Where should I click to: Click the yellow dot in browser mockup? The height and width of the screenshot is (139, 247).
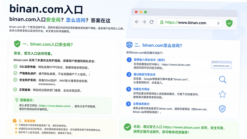(x=141, y=12)
